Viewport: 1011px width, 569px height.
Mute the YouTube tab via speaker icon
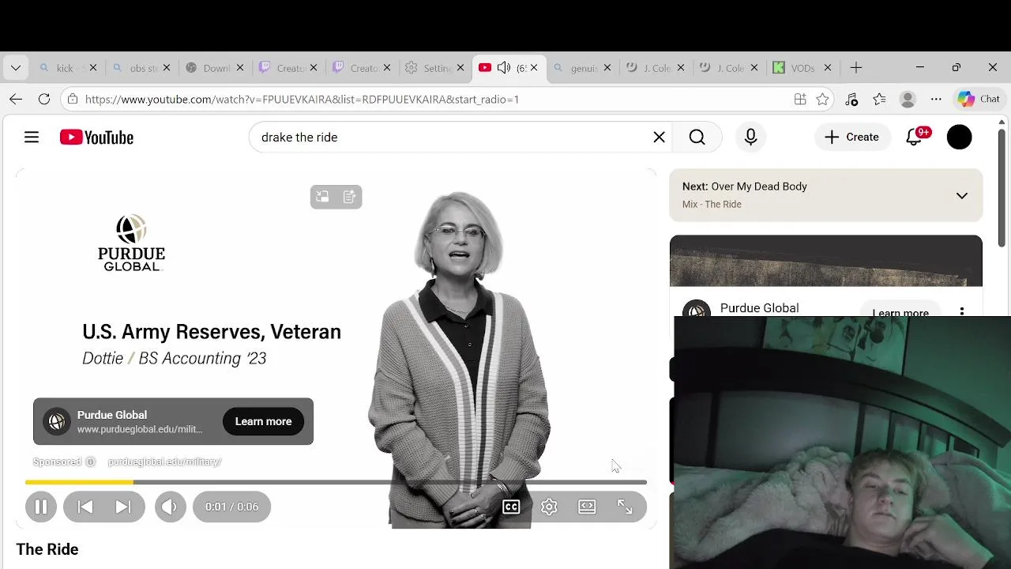point(504,68)
